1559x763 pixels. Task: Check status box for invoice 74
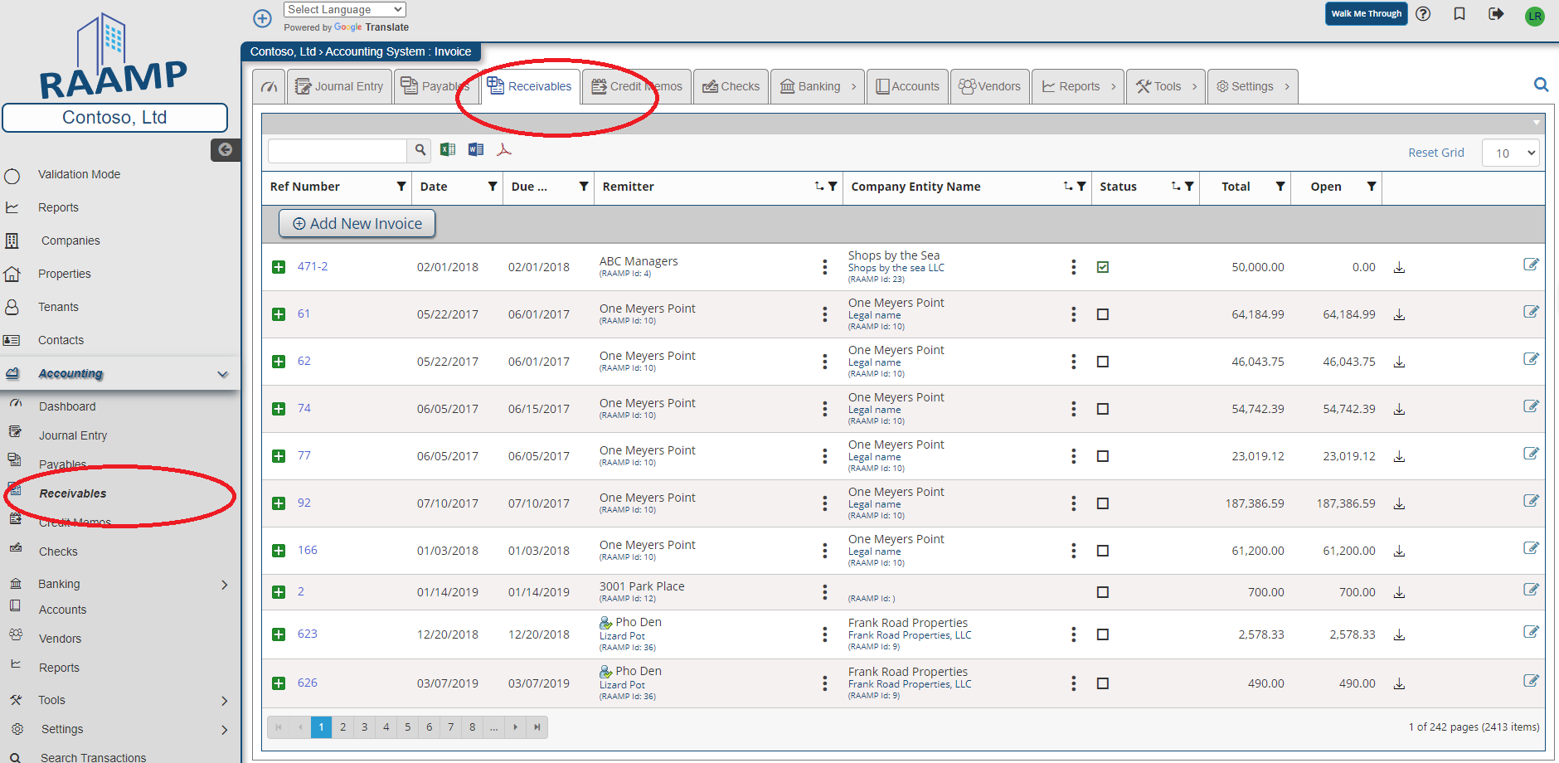click(1103, 409)
